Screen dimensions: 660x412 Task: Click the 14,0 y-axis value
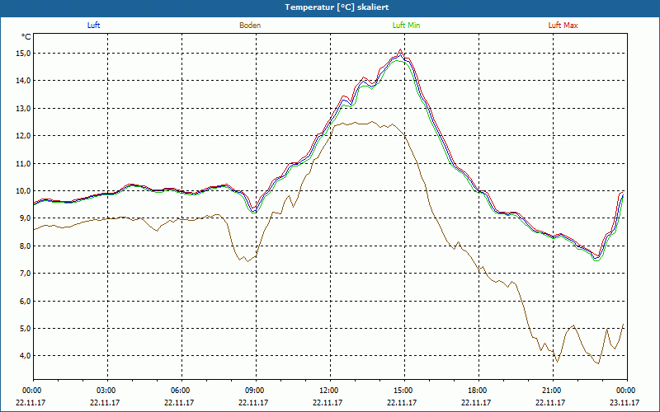[x=24, y=80]
